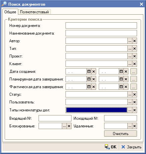This screenshot has height=154, width=146.
Task: Open choices for Блокированые field
Action: click(x=64, y=126)
